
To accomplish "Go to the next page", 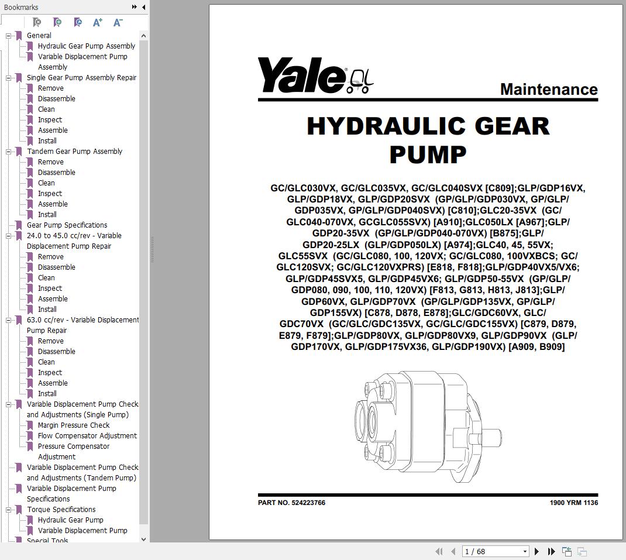I will 537,552.
